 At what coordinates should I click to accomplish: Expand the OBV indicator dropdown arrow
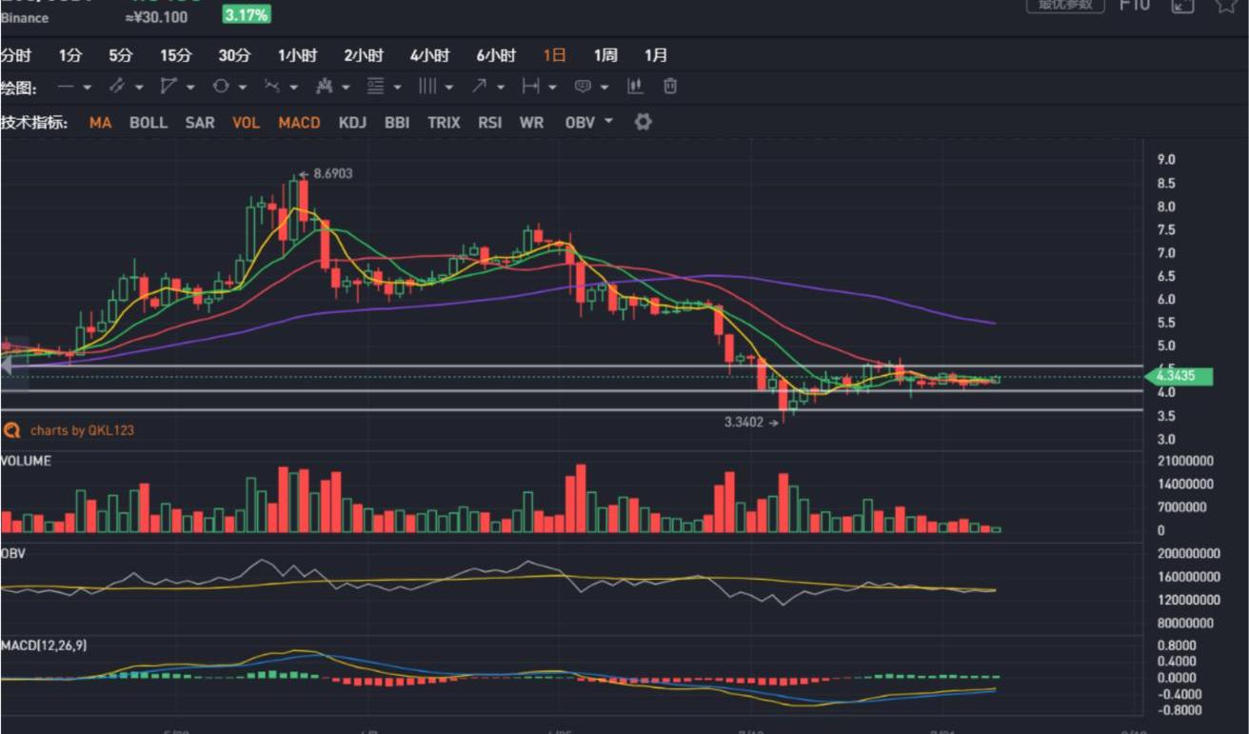(x=609, y=122)
